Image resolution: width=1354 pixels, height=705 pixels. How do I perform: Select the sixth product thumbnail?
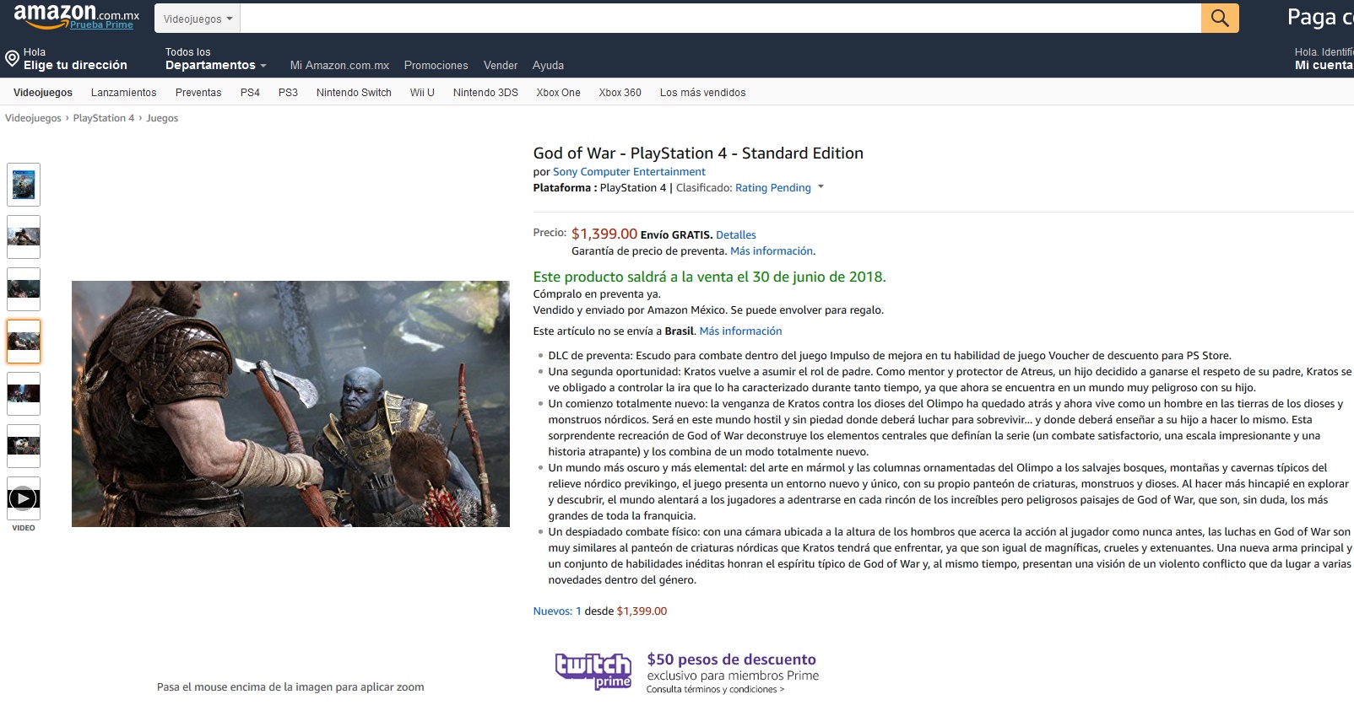point(24,446)
